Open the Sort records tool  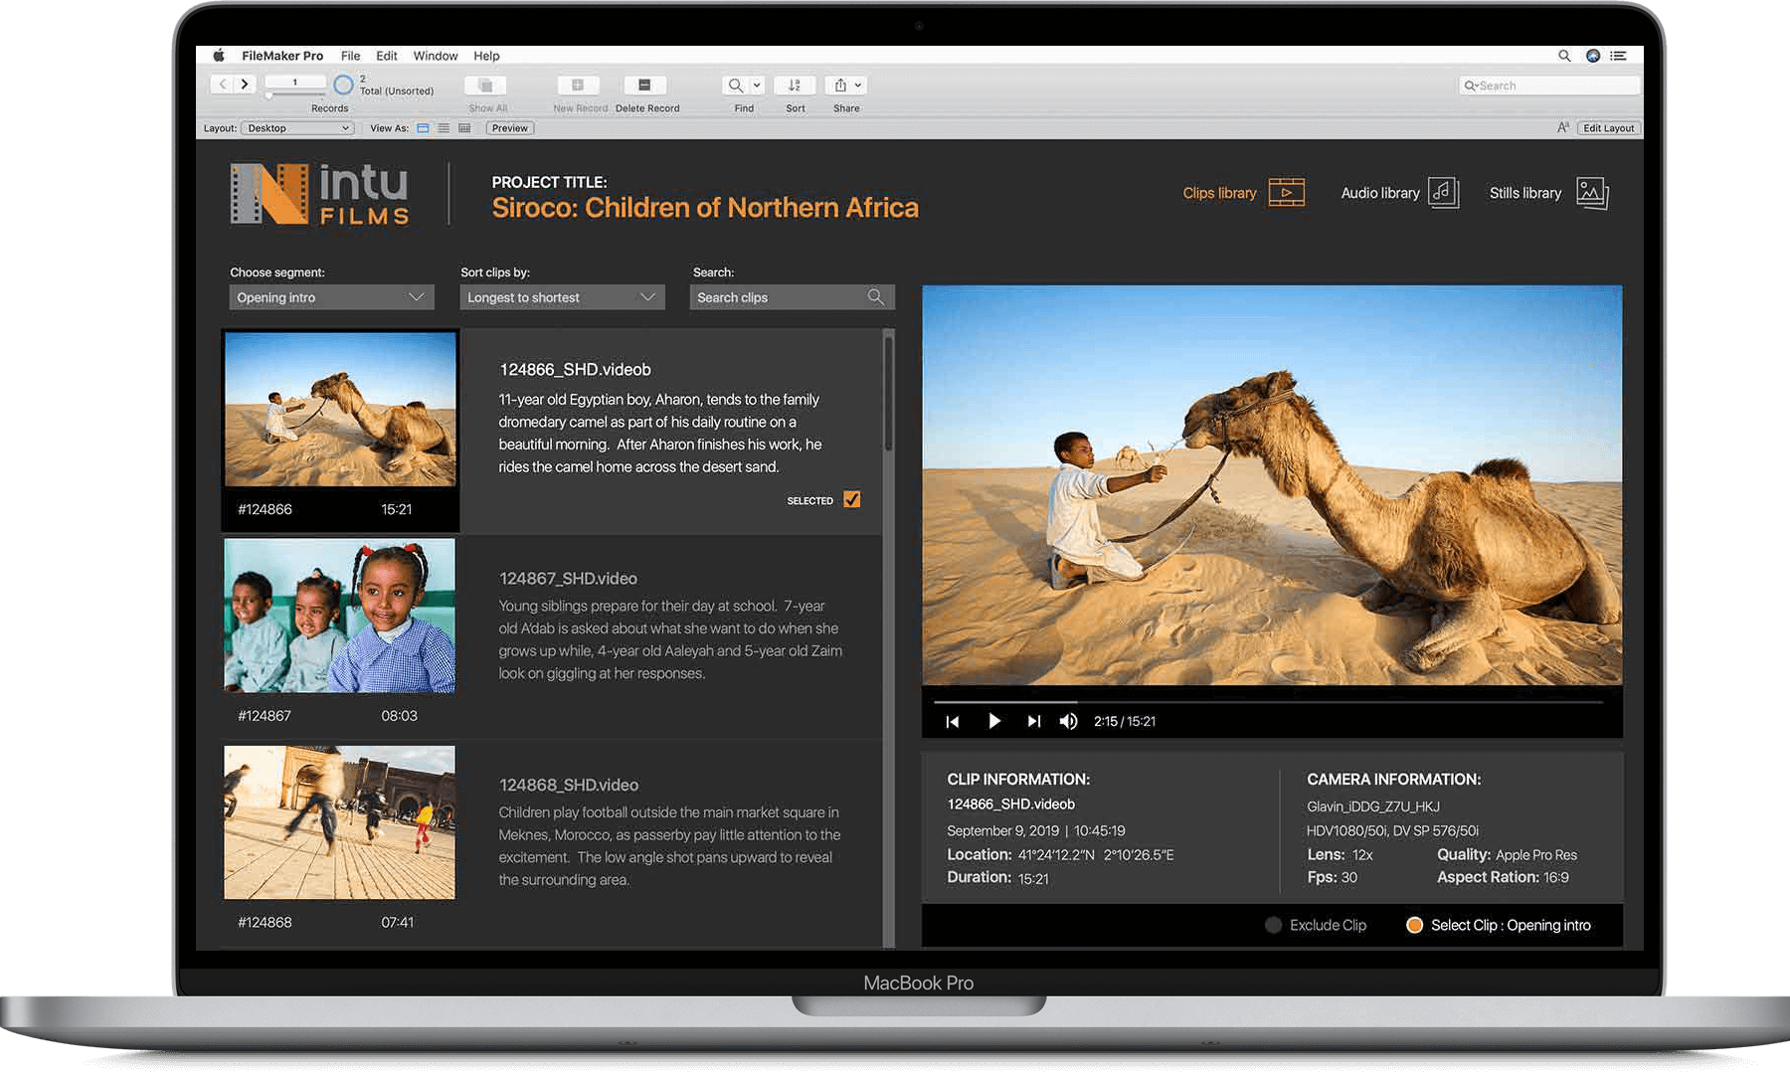[795, 86]
